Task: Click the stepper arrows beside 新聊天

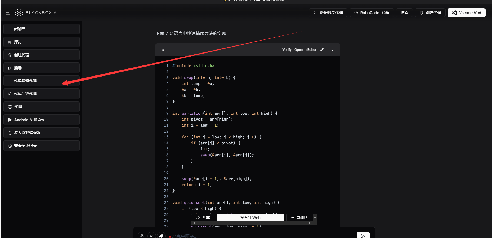Action: (x=315, y=218)
